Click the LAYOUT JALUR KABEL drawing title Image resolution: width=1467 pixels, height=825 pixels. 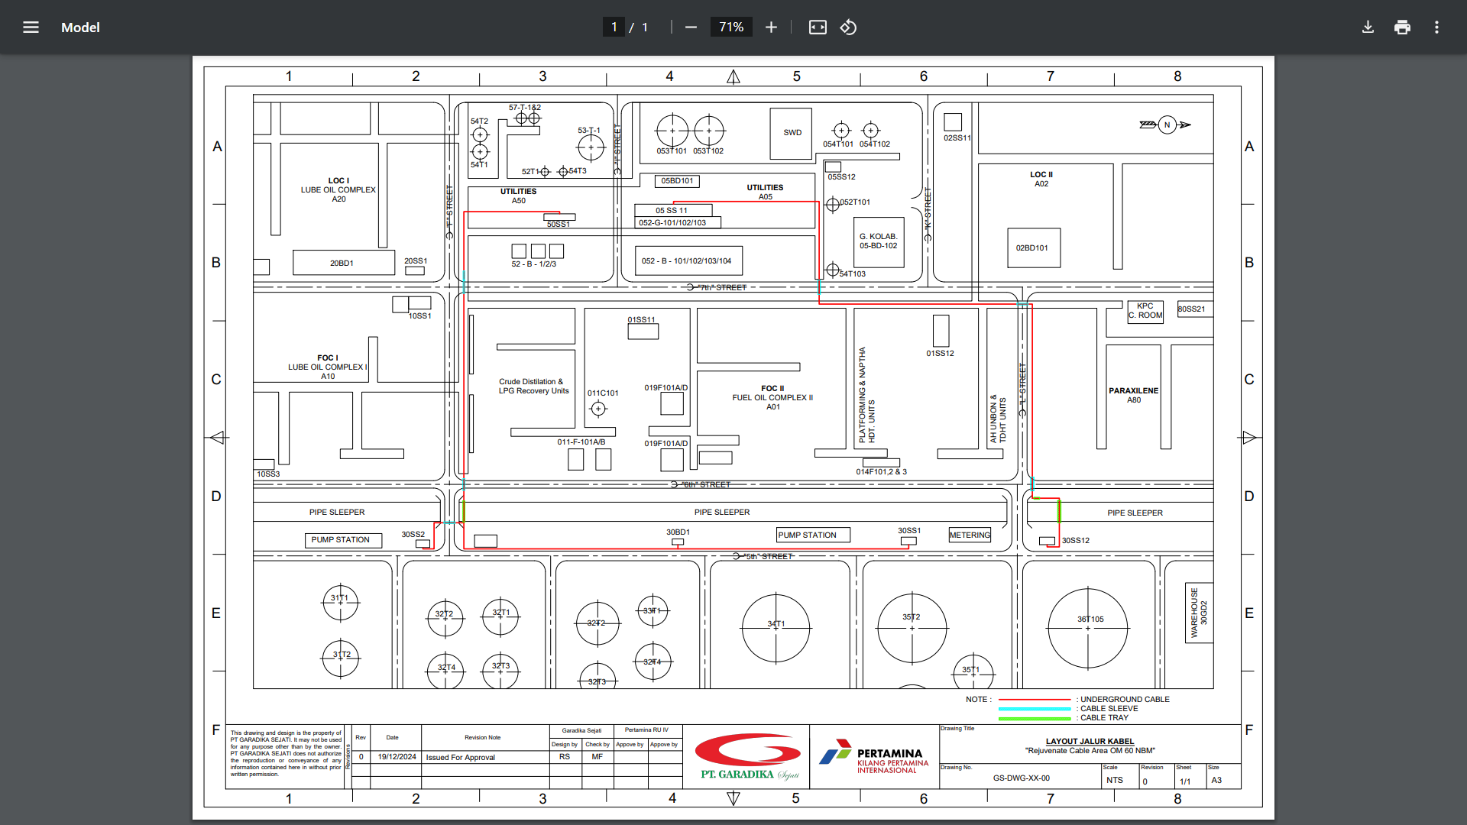click(x=1090, y=741)
